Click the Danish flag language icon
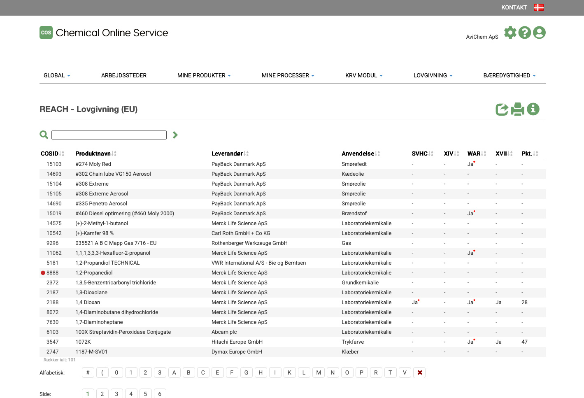This screenshot has height=398, width=584. pos(539,7)
